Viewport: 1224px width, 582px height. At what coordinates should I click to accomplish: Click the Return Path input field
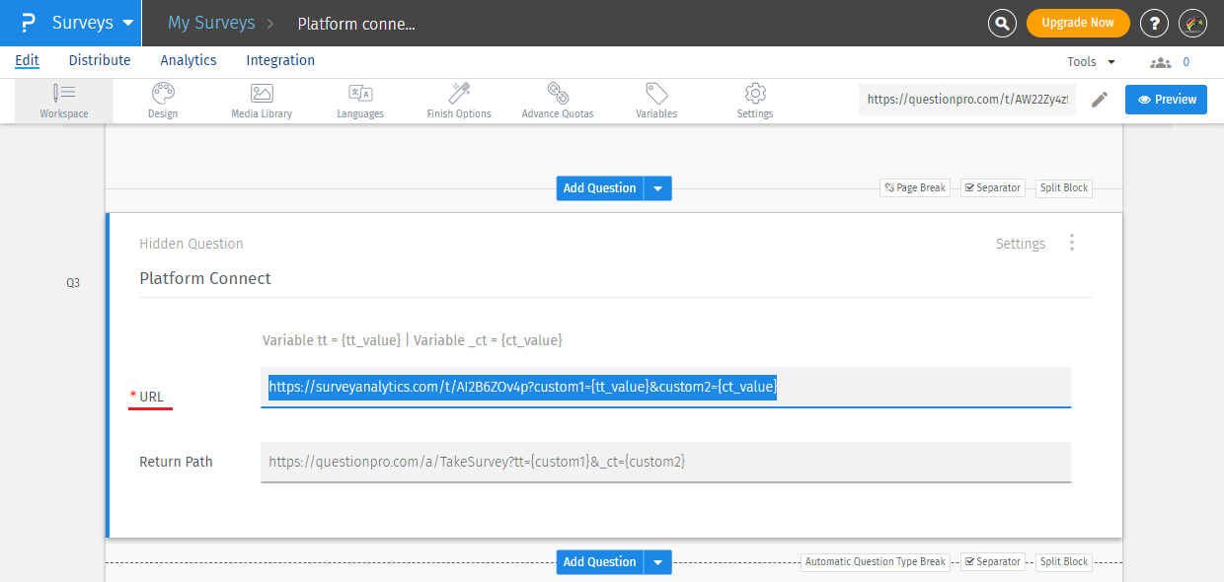coord(665,462)
